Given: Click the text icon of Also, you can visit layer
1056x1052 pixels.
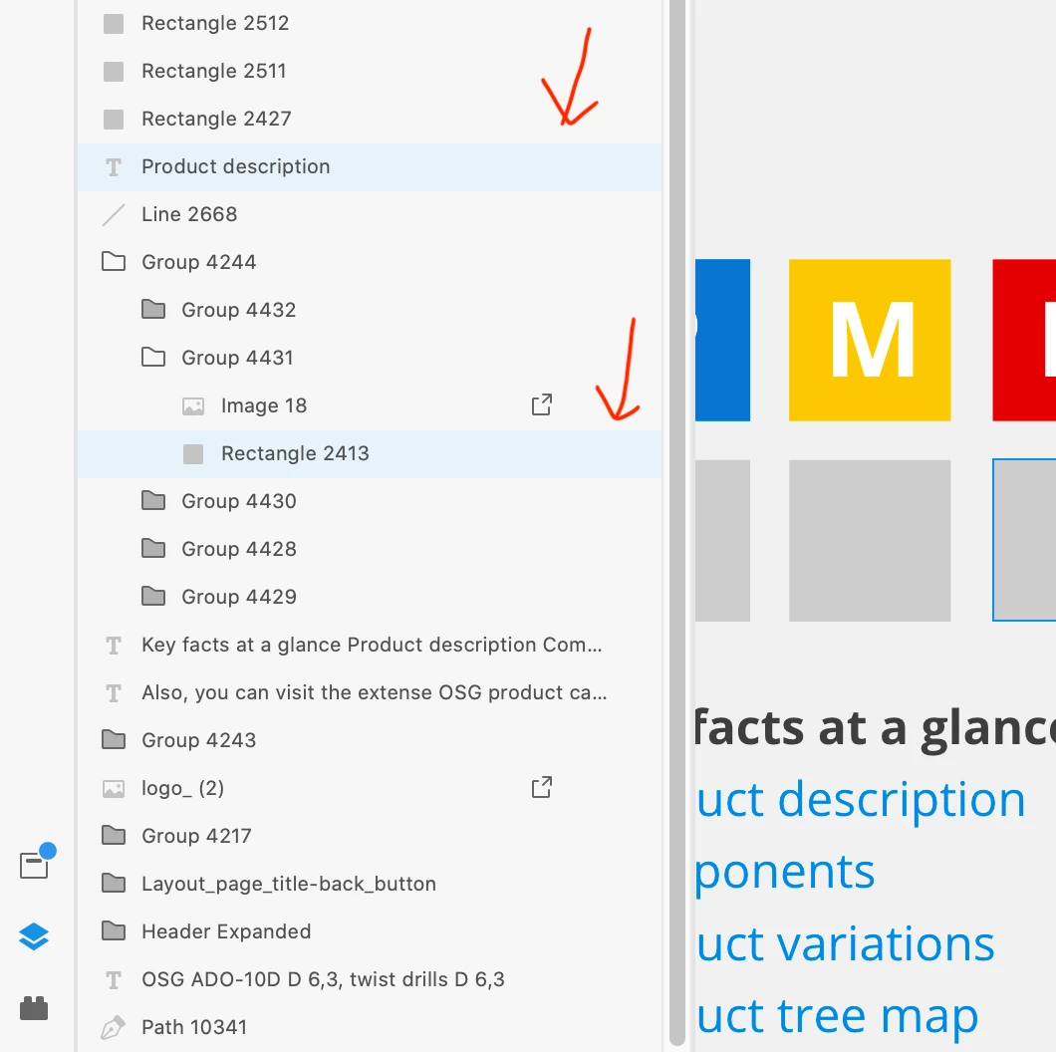Looking at the screenshot, I should [114, 693].
